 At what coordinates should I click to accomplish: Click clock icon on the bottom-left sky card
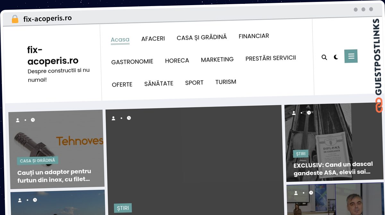point(35,200)
